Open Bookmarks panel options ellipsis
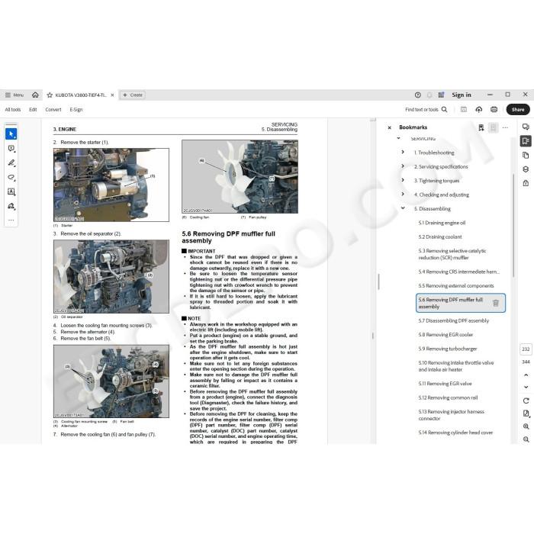 point(505,127)
